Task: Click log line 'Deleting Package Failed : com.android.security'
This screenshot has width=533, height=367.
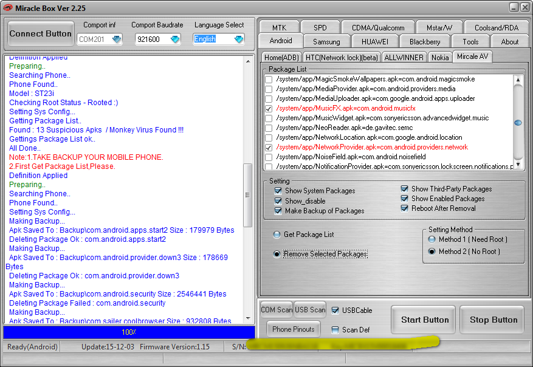Action: pos(88,303)
